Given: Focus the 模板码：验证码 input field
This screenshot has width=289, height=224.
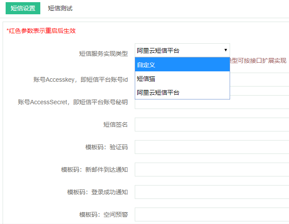Looking at the screenshot, I should click(212, 147).
